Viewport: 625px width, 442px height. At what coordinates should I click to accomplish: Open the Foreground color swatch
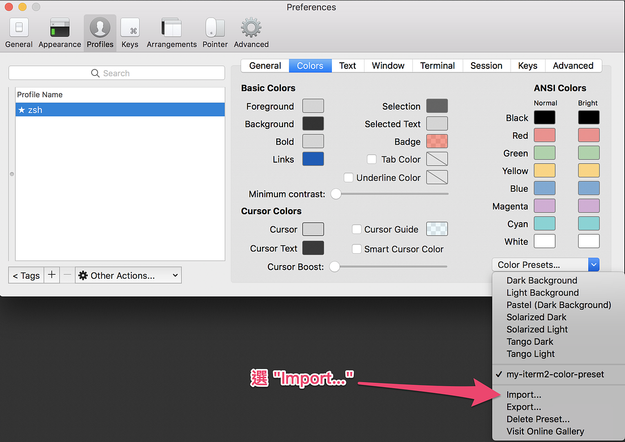[x=313, y=106]
